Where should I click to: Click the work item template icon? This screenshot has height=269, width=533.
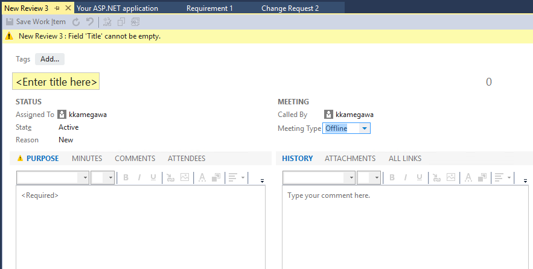(135, 22)
